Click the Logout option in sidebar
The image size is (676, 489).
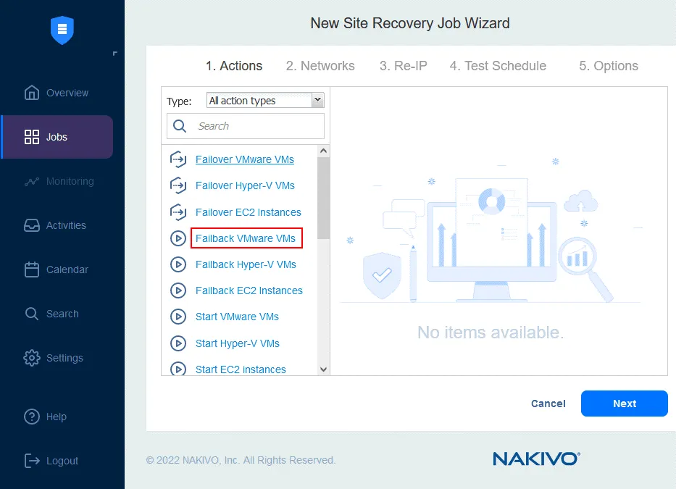pos(62,460)
